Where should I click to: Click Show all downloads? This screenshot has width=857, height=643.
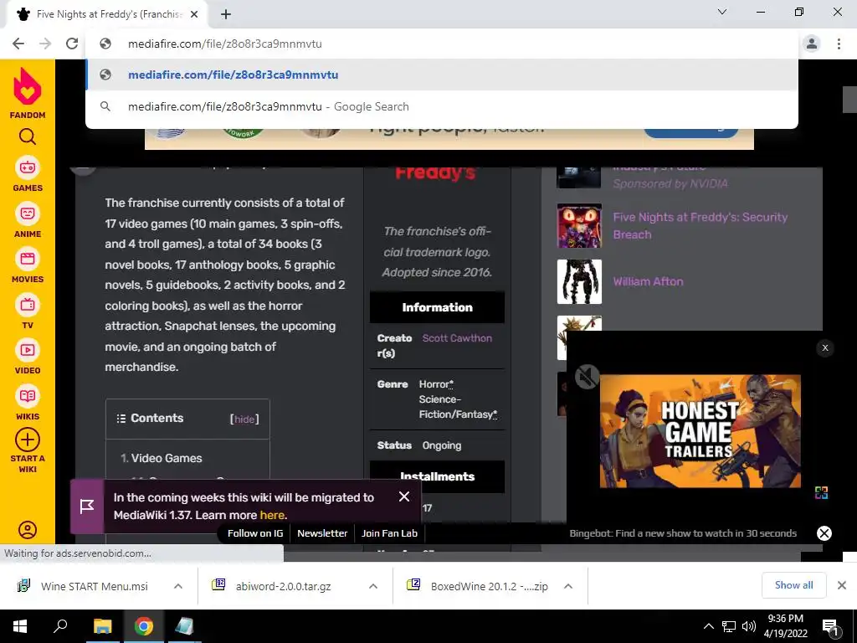click(793, 585)
